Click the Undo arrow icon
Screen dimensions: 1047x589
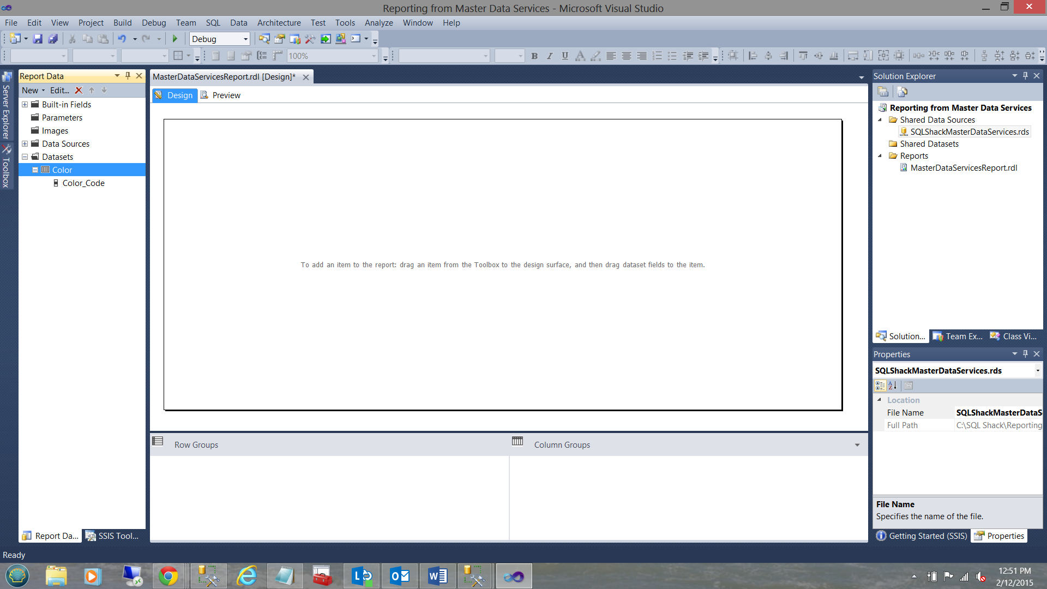(122, 39)
